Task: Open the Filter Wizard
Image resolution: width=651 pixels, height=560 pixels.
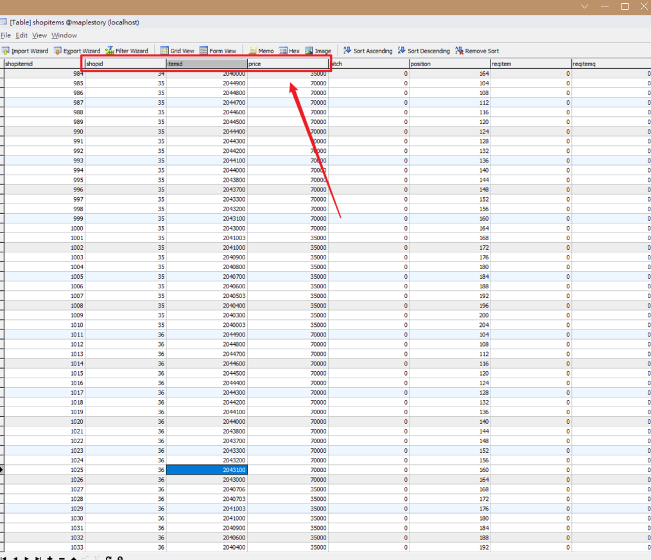Action: pos(126,51)
